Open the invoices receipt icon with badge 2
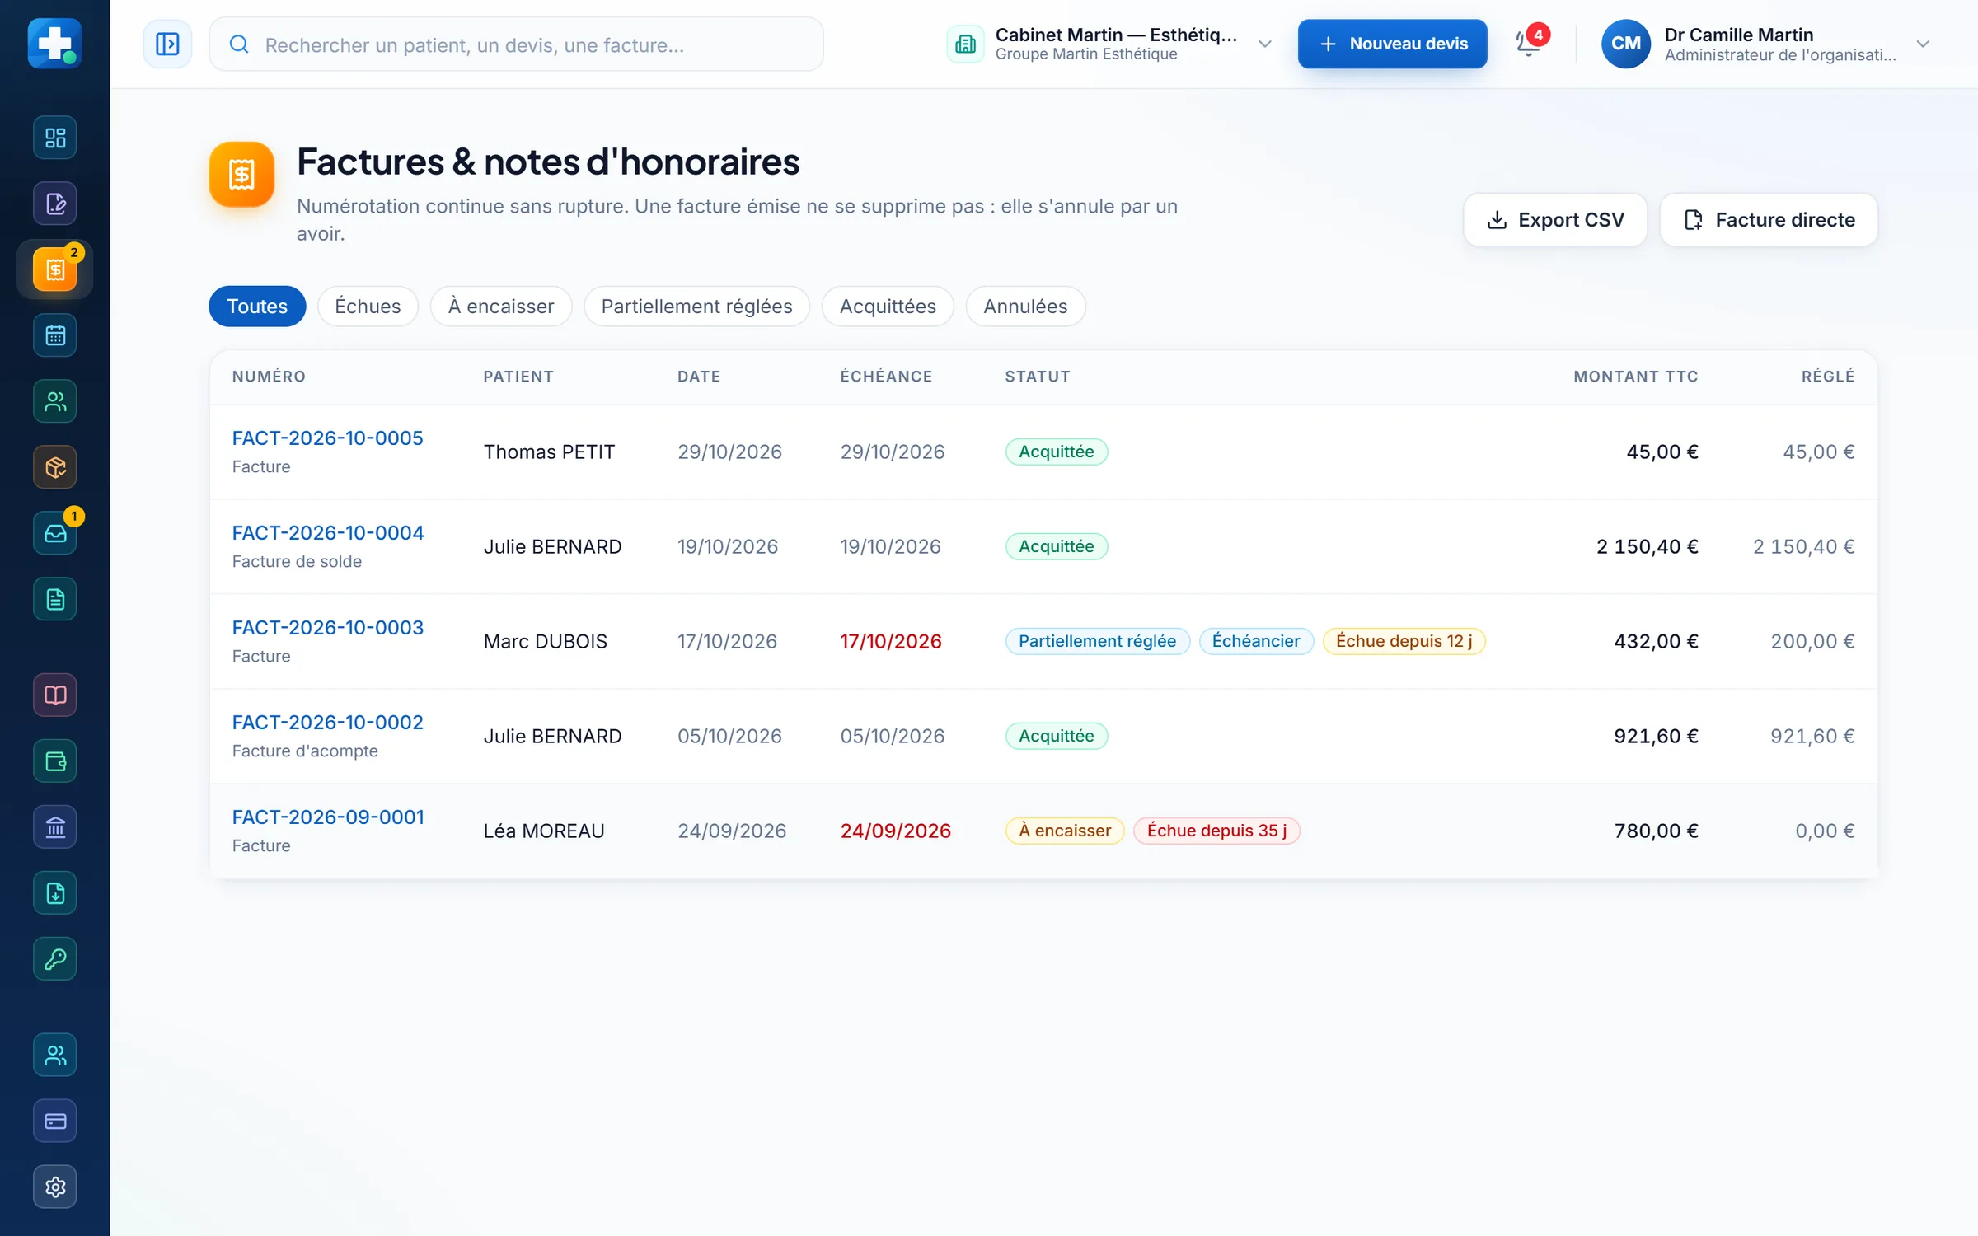The height and width of the screenshot is (1236, 1978). pyautogui.click(x=55, y=269)
